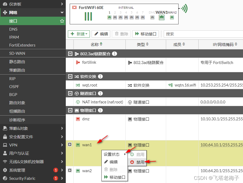Image resolution: width=243 pixels, height=183 pixels.
Task: Click the WiFi signal icon beside faceplate
Action: [184, 8]
